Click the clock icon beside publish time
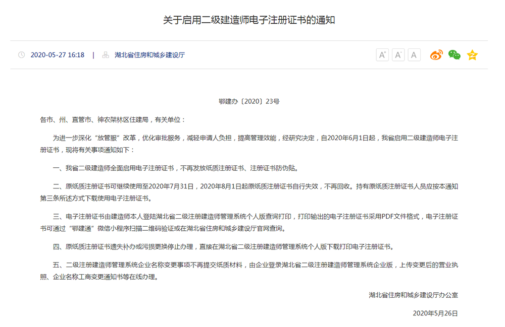The width and height of the screenshot is (505, 327). click(21, 55)
